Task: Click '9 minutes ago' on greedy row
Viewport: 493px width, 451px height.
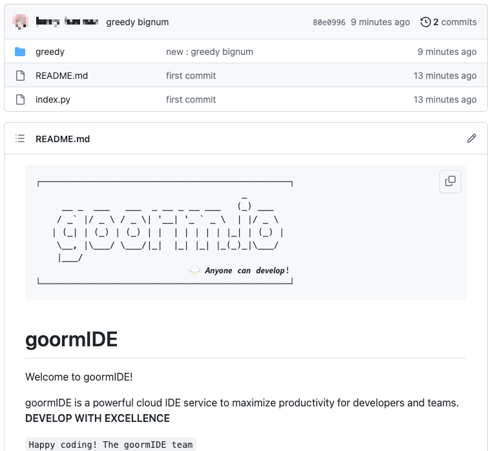Action: pyautogui.click(x=446, y=52)
